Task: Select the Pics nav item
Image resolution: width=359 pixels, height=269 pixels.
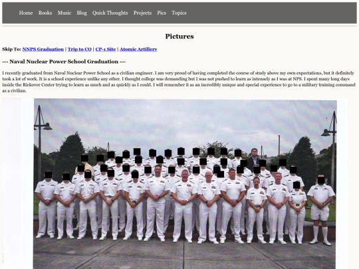Action: 162,13
